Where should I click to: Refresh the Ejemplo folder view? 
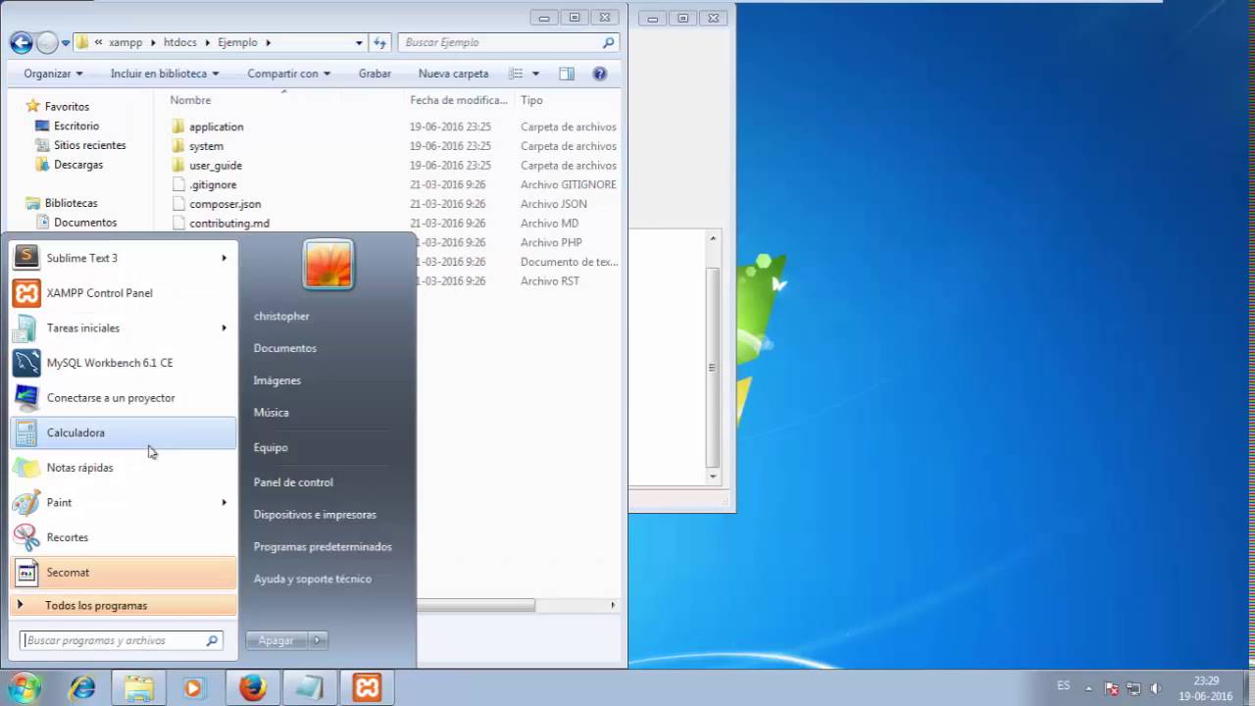(380, 42)
